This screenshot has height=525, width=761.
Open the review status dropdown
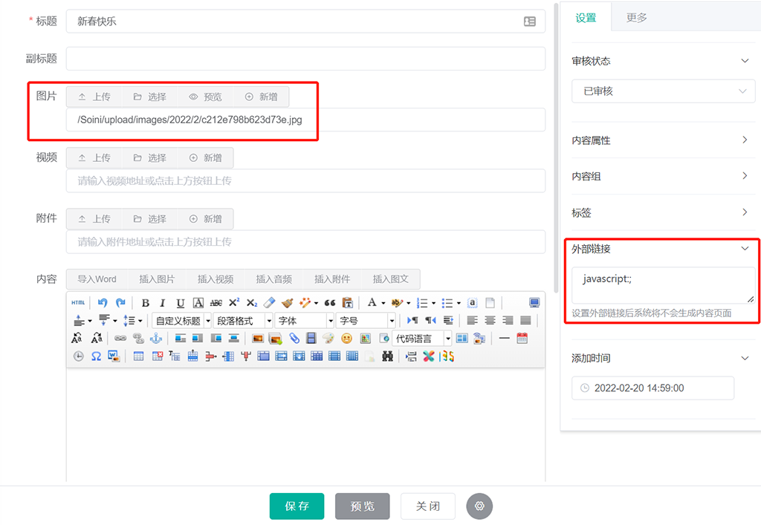coord(662,91)
